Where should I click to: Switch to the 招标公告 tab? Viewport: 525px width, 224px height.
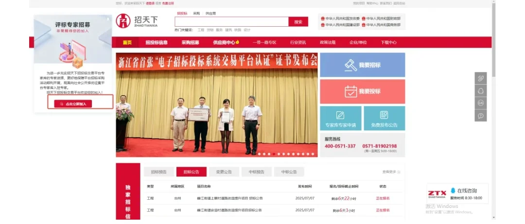[191, 172]
